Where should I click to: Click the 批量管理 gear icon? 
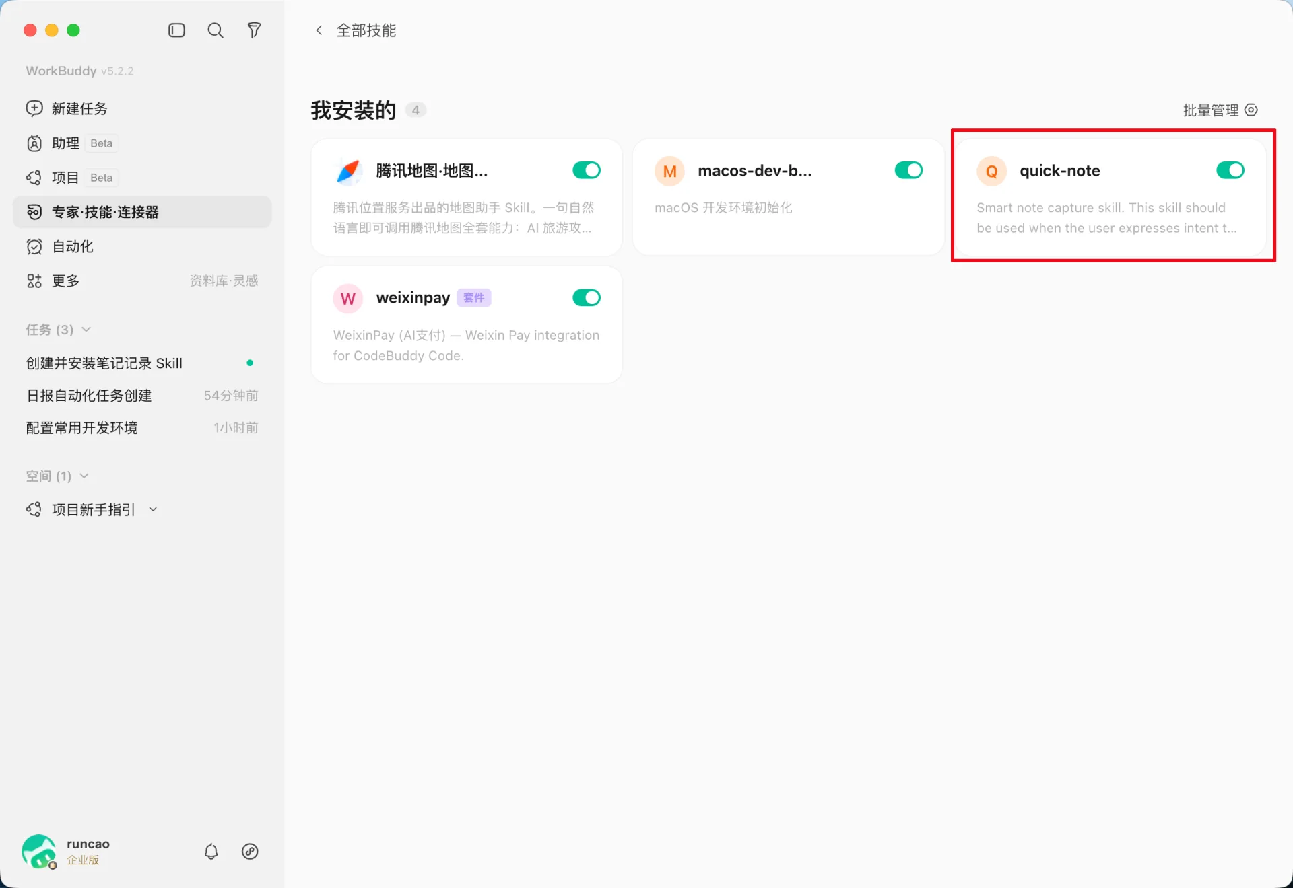click(1251, 110)
